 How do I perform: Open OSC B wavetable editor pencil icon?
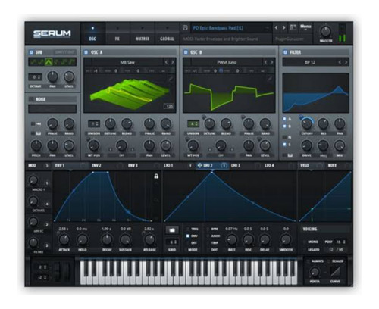[x=270, y=79]
